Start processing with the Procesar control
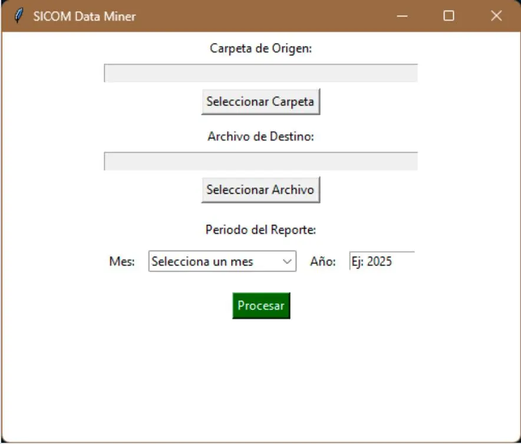521x444 pixels. pyautogui.click(x=260, y=305)
